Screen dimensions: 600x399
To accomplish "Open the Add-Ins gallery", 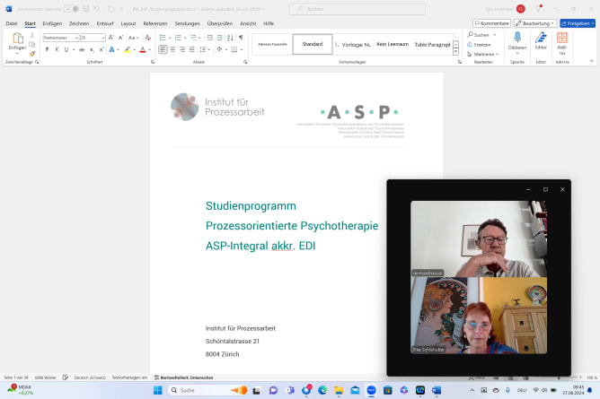I will tap(562, 43).
